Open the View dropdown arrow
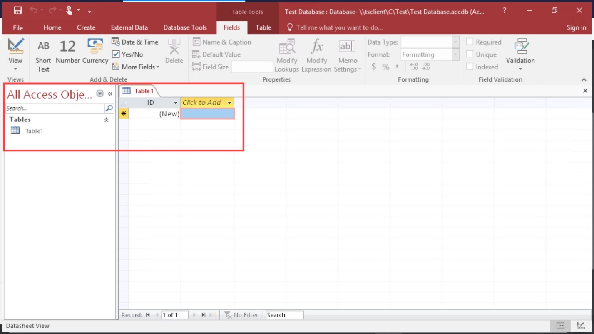This screenshot has width=594, height=334. [15, 69]
